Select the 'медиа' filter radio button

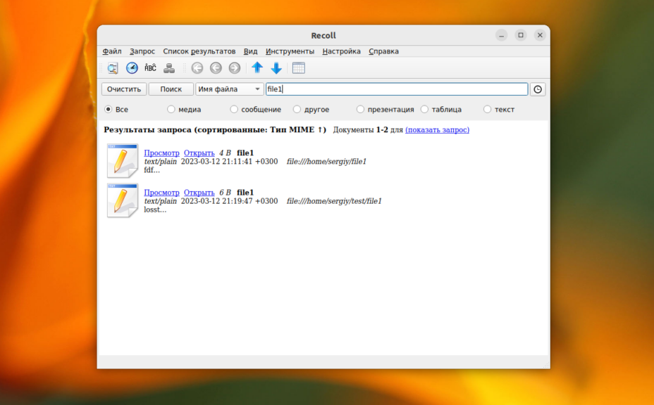tap(171, 110)
